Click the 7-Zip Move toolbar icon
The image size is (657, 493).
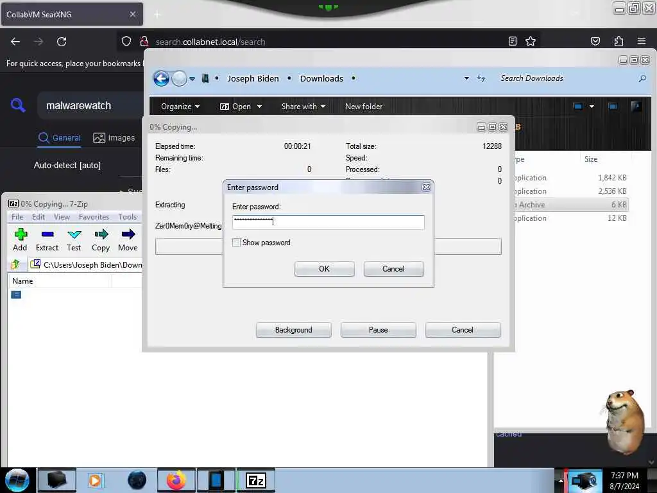pos(128,235)
